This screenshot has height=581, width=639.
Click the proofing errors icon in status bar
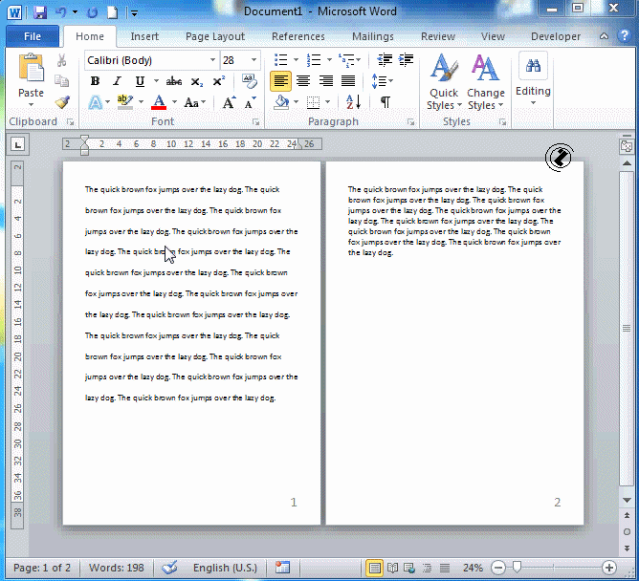coord(169,568)
